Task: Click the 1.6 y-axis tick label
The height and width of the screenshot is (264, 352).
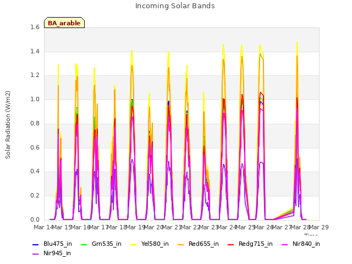Action: pyautogui.click(x=35, y=27)
